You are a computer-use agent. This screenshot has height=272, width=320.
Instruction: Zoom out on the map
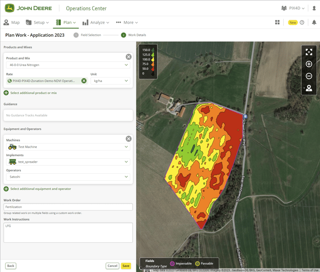309,76
